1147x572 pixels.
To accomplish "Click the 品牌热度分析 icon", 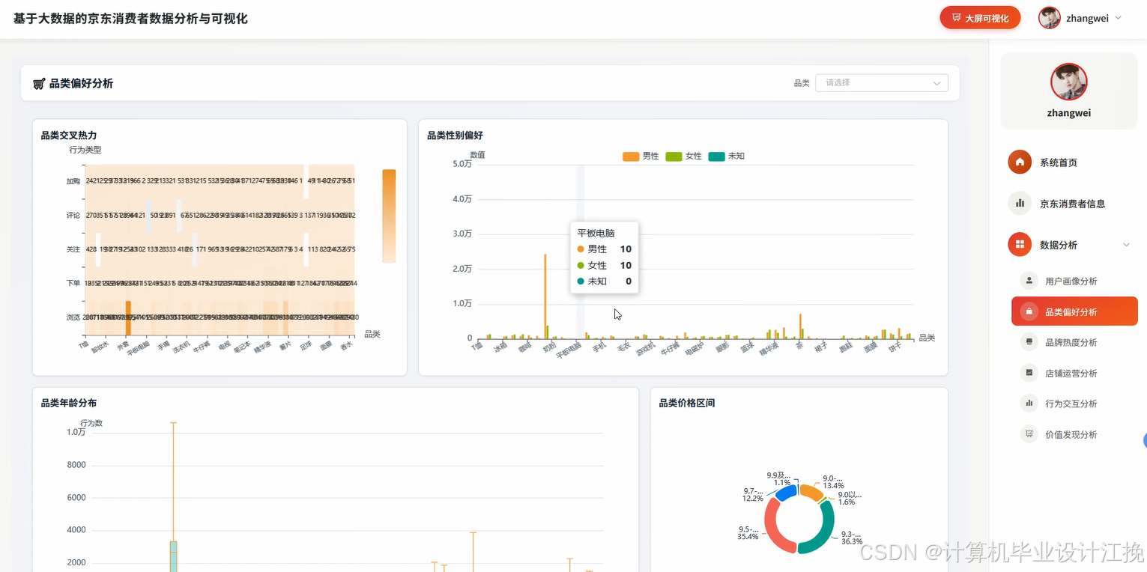I will 1029,342.
